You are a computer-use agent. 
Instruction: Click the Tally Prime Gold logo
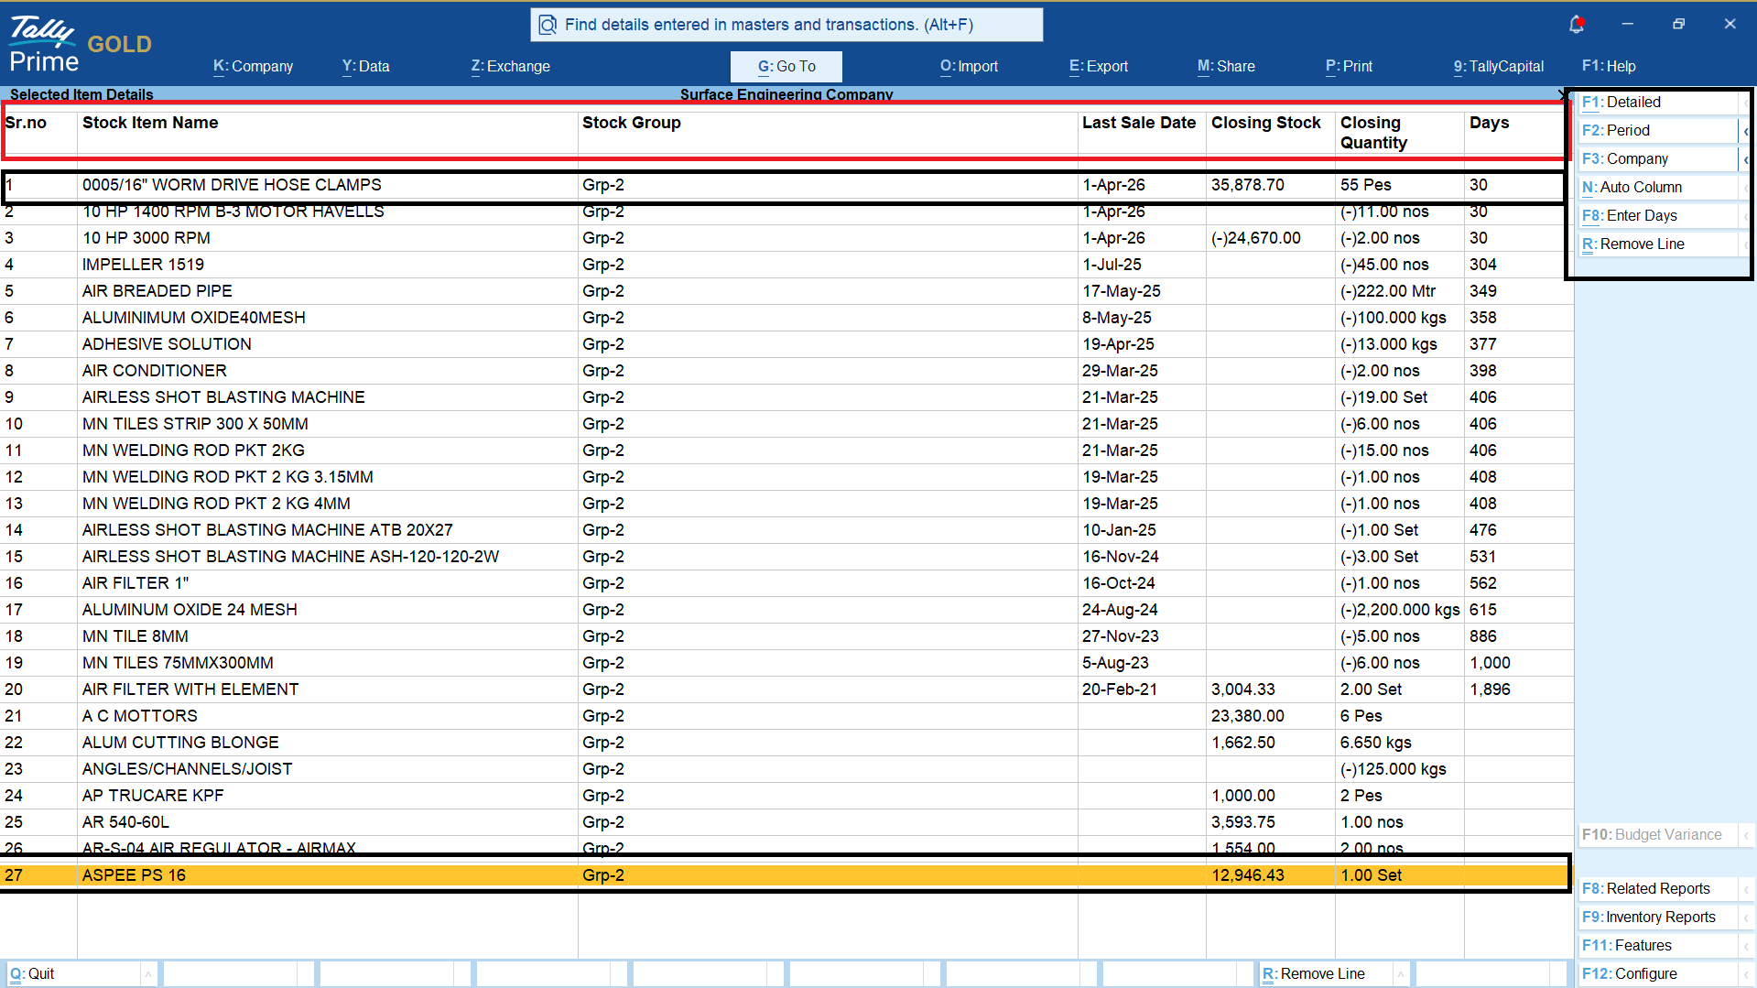point(81,44)
